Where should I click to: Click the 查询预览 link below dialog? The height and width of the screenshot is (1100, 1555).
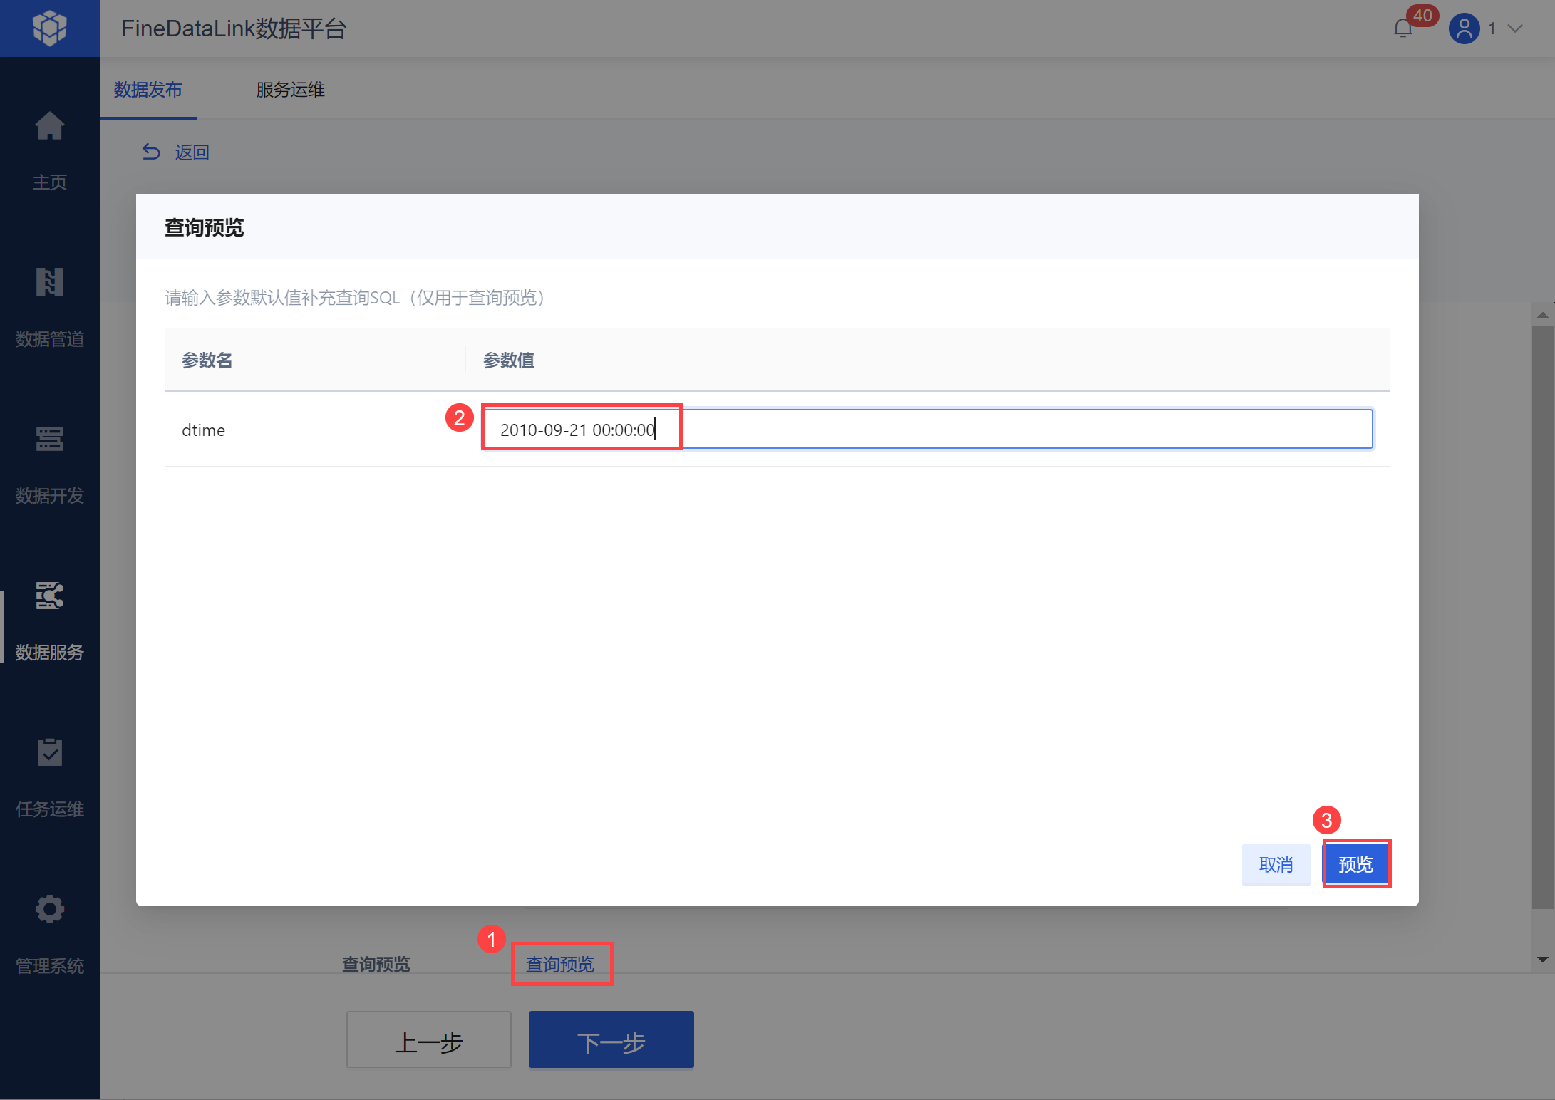tap(560, 965)
